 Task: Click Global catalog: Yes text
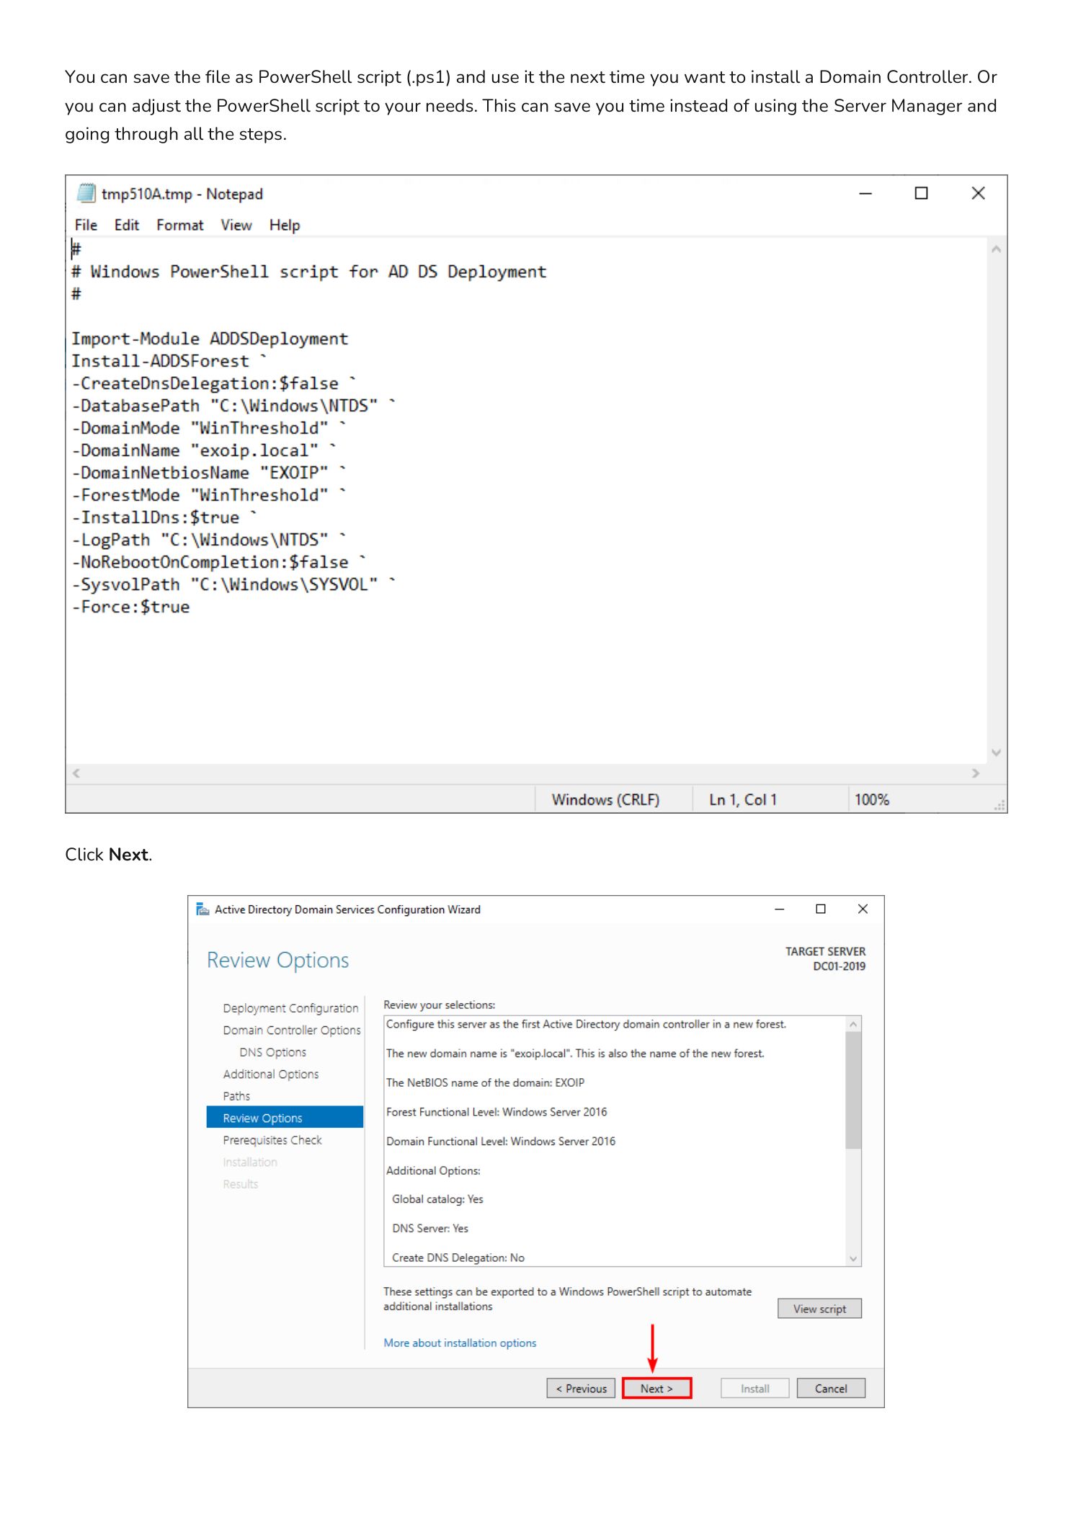(x=437, y=1199)
